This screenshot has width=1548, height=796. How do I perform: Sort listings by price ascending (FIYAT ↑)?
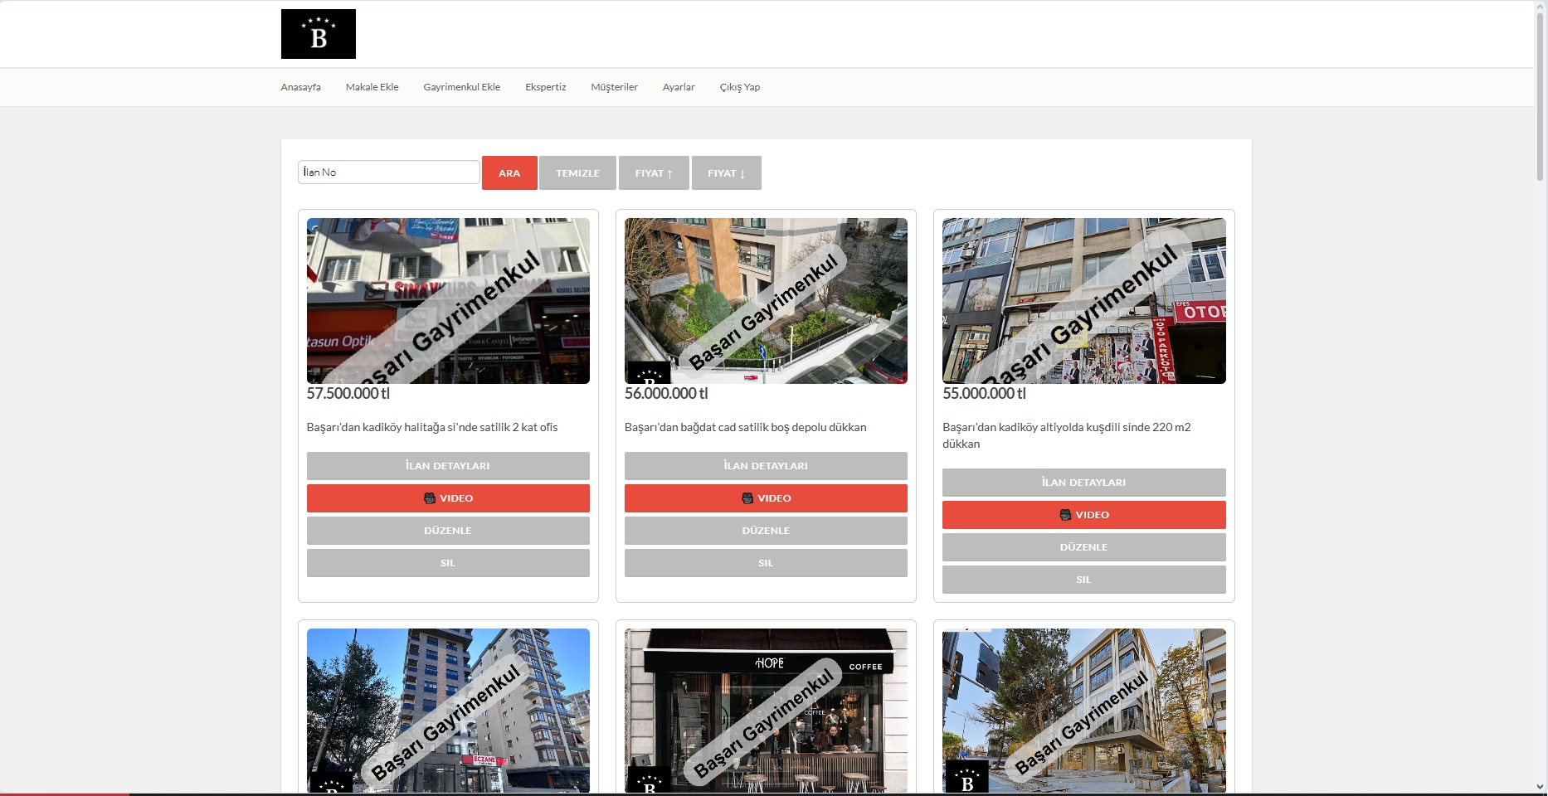[x=654, y=173]
